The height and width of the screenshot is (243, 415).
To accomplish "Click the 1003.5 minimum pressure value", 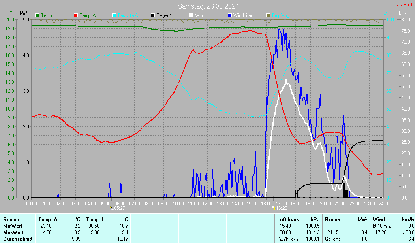I will point(313,226).
